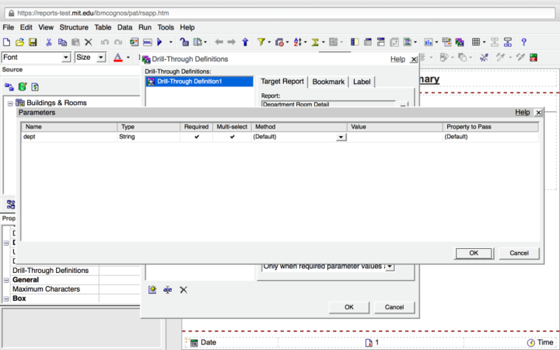Click the Required checkmark for dept
Viewport: 560px width, 350px height.
click(197, 137)
